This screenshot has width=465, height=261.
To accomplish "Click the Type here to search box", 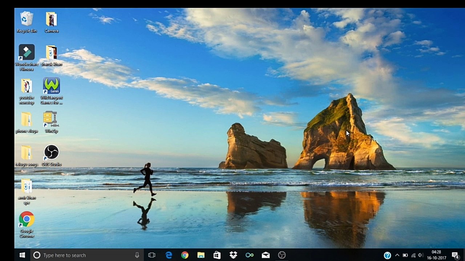I will pyautogui.click(x=86, y=255).
